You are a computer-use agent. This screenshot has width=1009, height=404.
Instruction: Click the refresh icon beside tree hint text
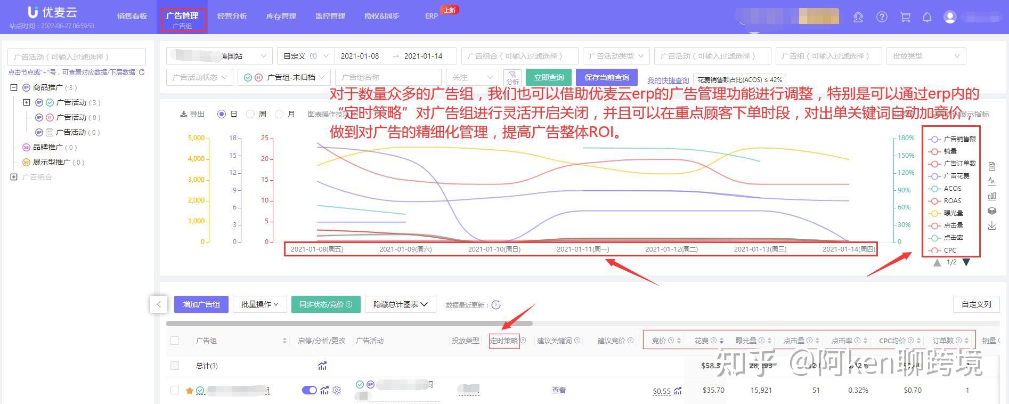click(x=142, y=72)
